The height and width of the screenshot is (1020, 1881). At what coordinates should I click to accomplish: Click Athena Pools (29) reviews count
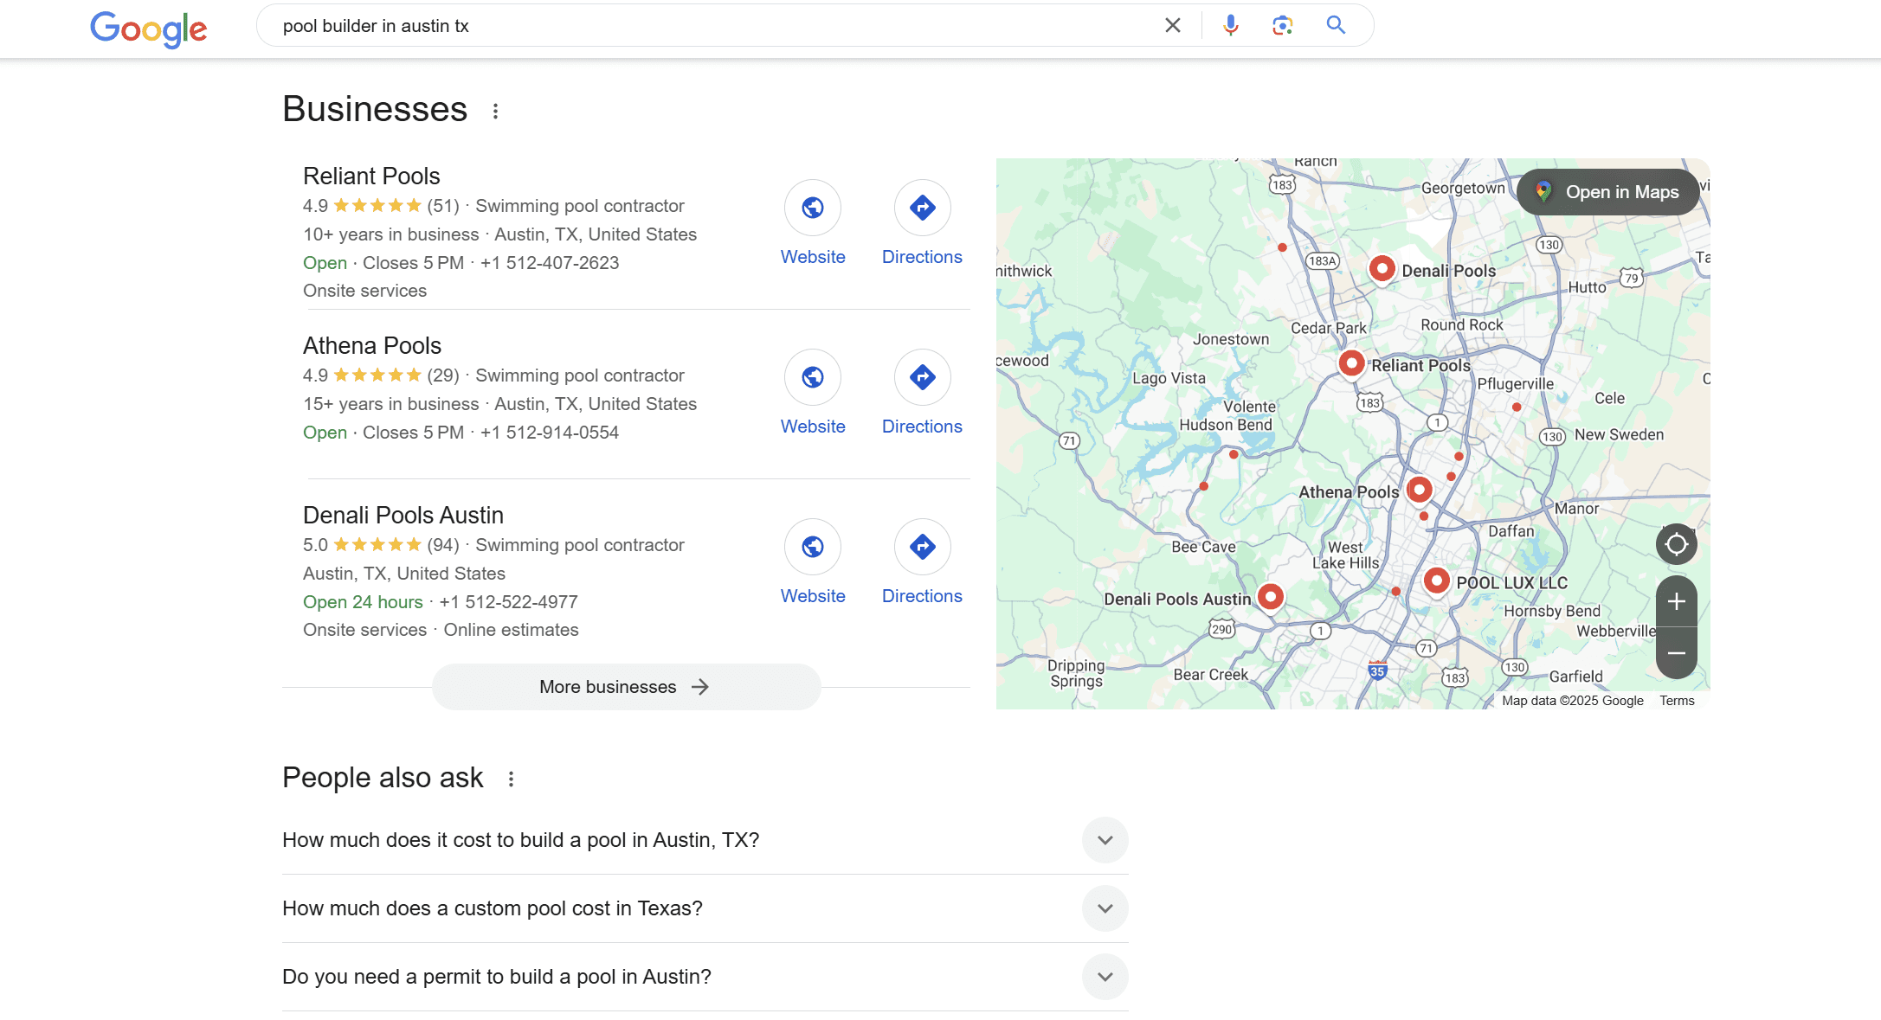pos(443,375)
